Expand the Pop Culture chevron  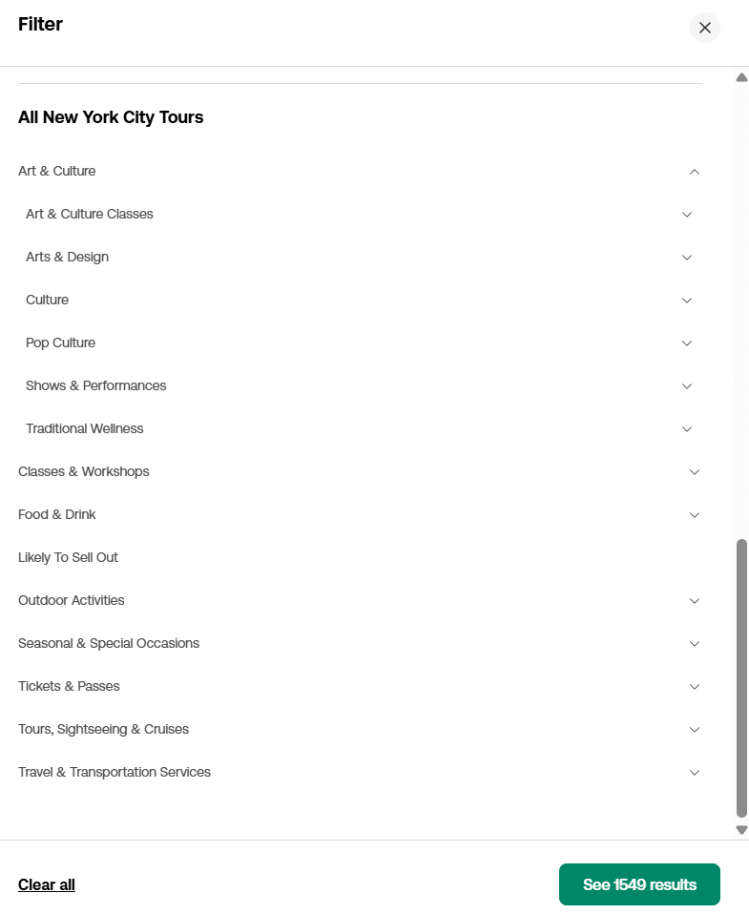(x=687, y=343)
